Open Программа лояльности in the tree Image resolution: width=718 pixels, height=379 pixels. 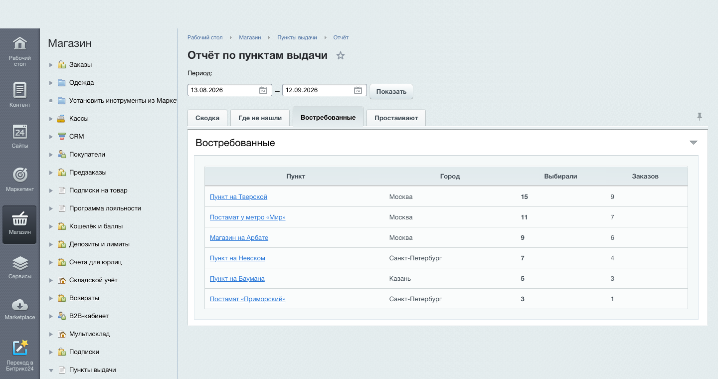tap(105, 208)
